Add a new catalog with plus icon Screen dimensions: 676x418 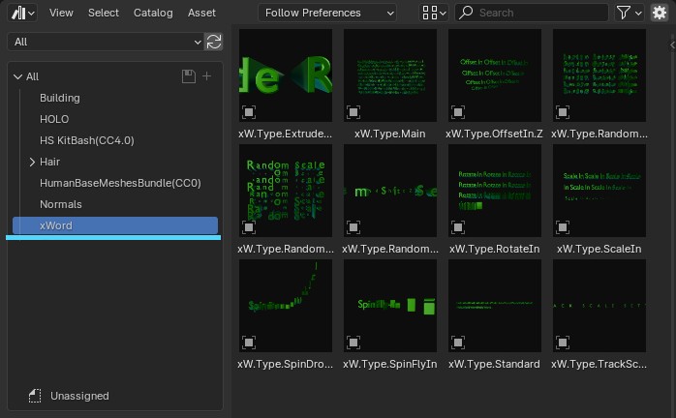[x=206, y=76]
